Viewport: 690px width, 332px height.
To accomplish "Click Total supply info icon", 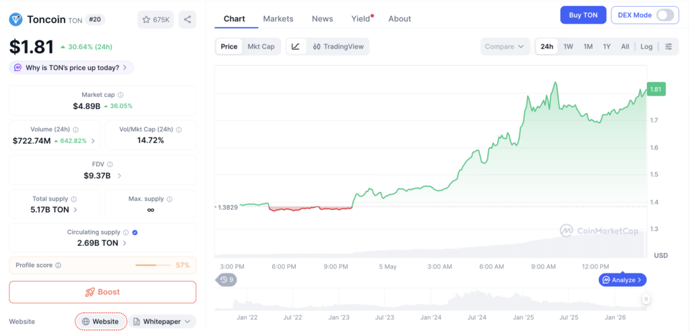I will tap(74, 199).
